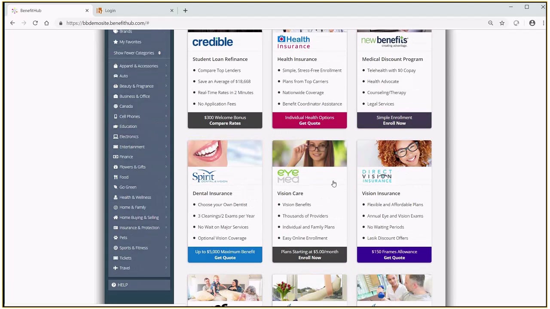Click the Insurance & Protection icon

coord(116,228)
